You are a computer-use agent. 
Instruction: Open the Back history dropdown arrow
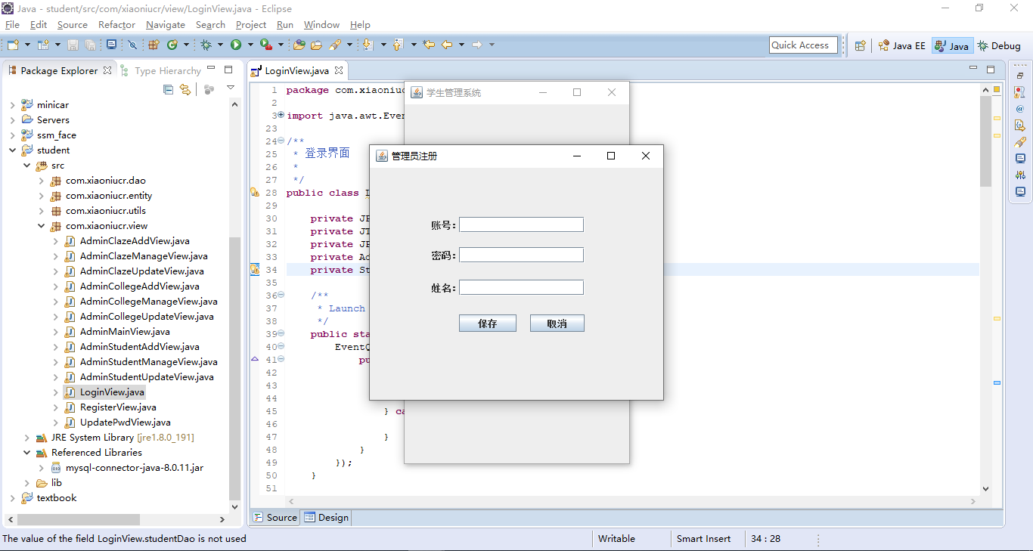tap(461, 45)
